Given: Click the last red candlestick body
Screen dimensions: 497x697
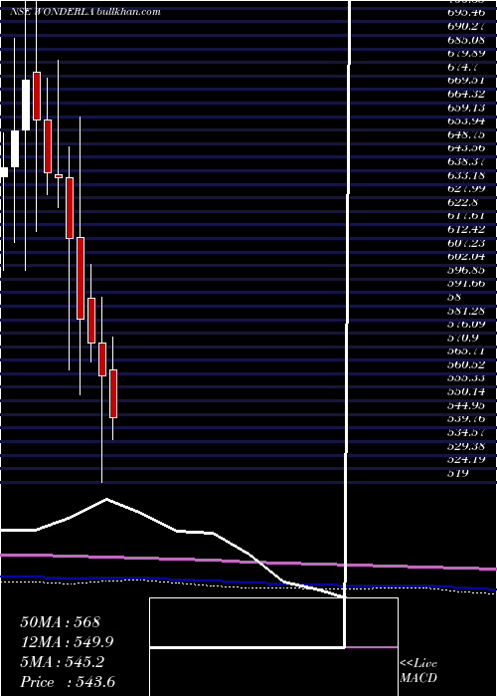Looking at the screenshot, I should [113, 394].
